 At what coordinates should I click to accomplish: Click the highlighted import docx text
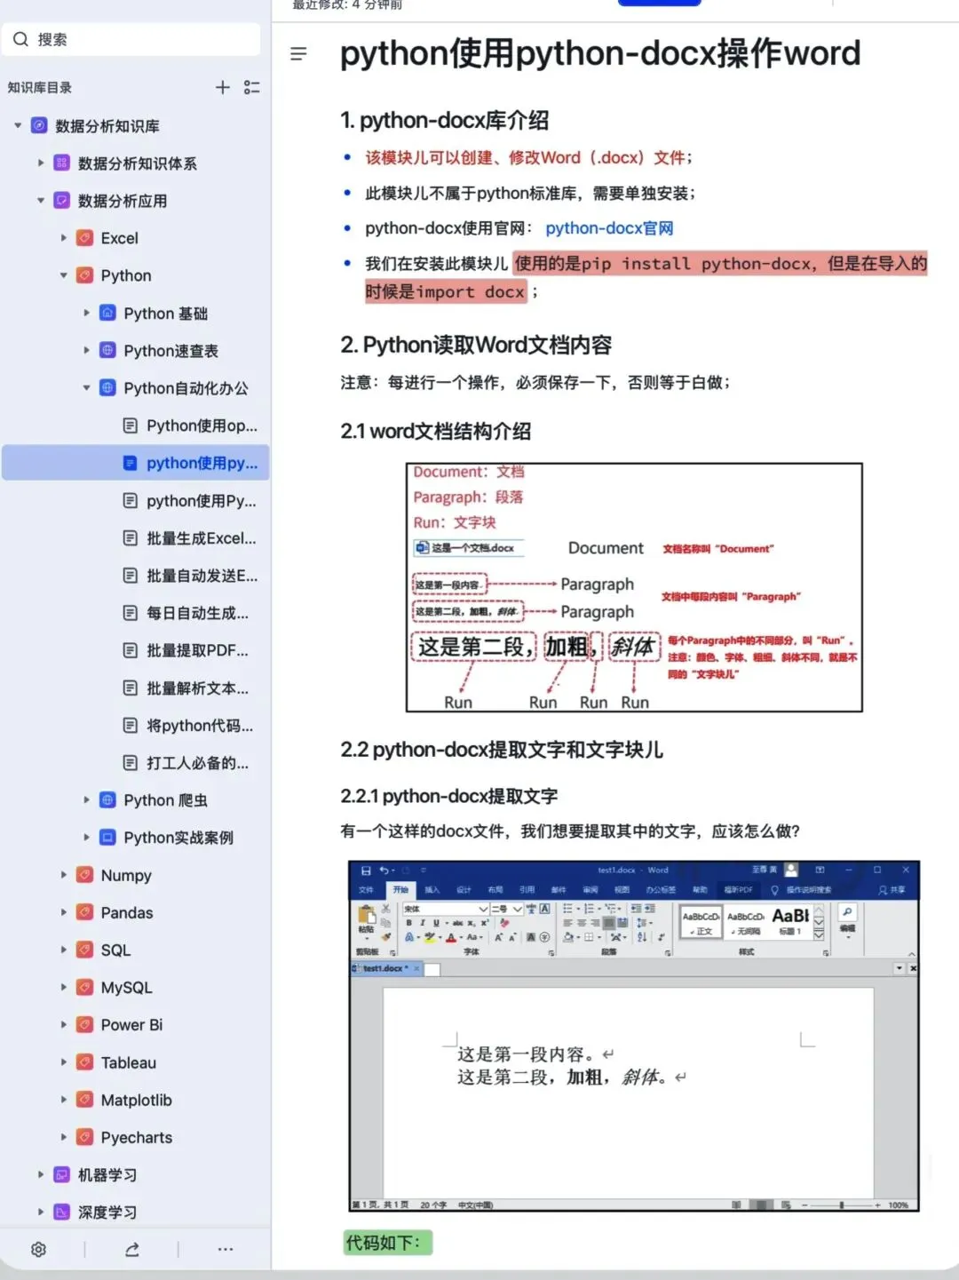[x=471, y=292]
